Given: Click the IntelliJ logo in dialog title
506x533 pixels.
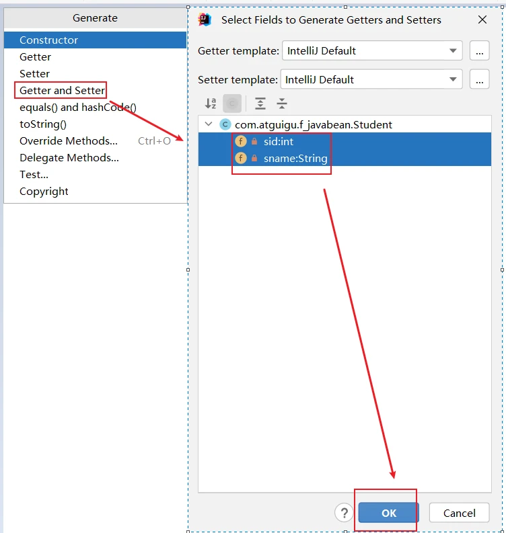Looking at the screenshot, I should tap(205, 19).
